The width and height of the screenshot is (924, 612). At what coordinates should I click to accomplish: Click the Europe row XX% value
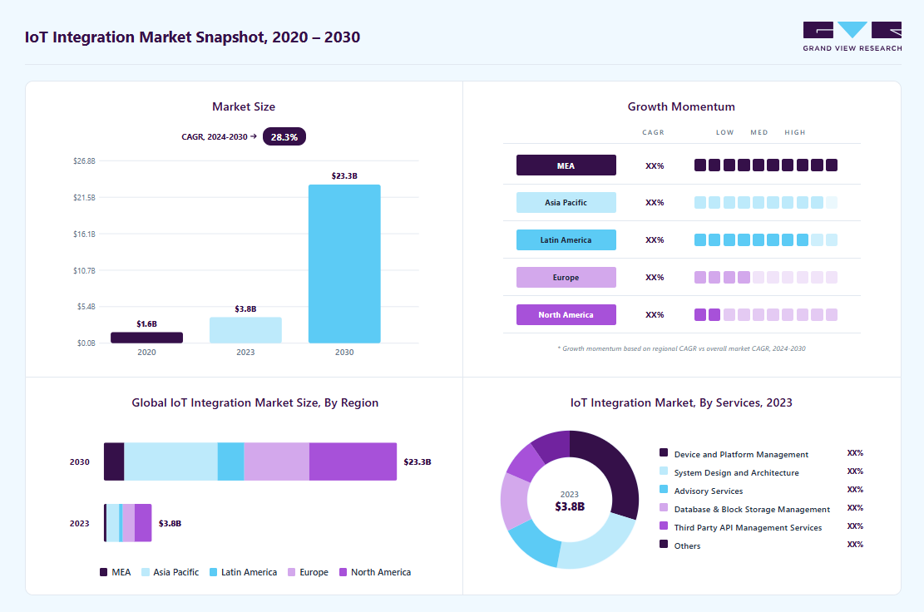655,278
